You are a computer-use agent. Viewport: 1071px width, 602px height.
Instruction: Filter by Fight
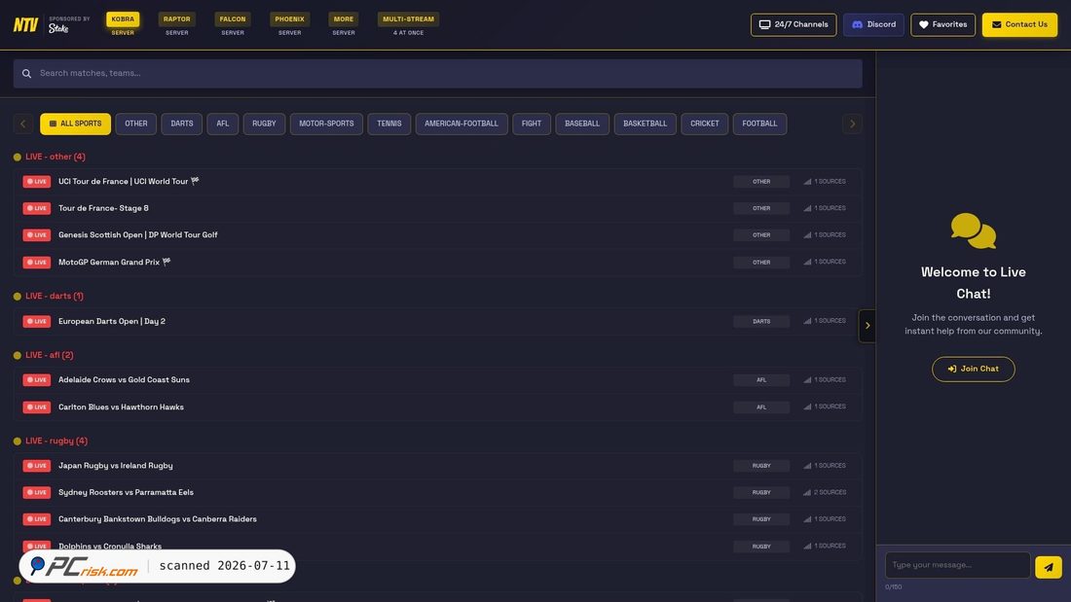(532, 124)
